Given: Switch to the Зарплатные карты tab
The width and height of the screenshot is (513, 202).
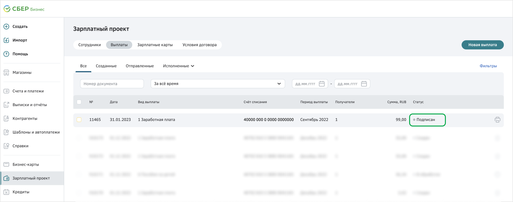Looking at the screenshot, I should click(155, 45).
